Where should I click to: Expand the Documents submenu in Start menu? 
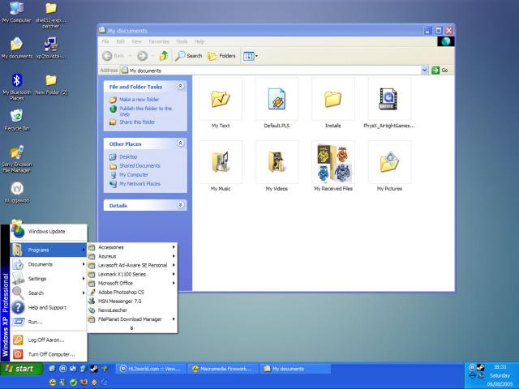49,264
